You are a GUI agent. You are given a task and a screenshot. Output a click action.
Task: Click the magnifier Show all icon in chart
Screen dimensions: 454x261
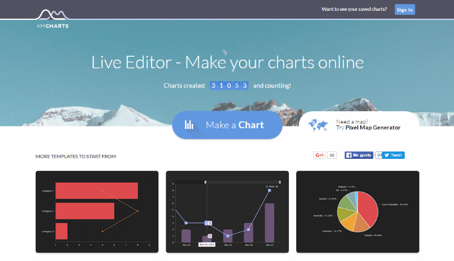[267, 186]
